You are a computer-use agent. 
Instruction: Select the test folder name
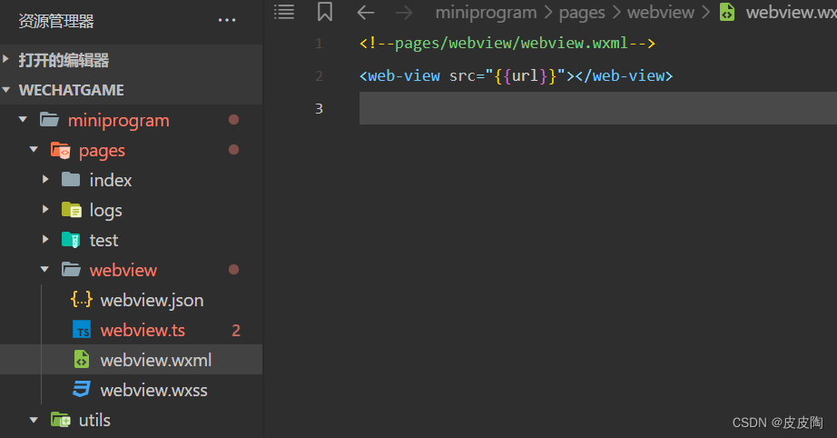click(103, 241)
